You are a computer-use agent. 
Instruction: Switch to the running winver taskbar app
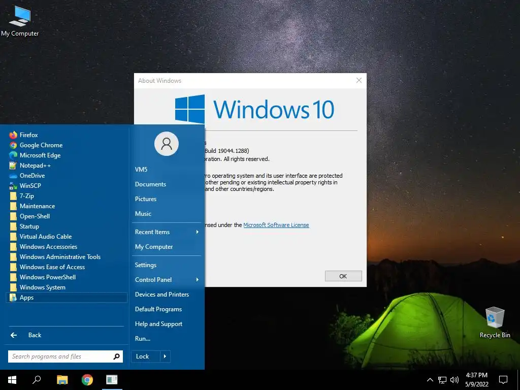112,380
